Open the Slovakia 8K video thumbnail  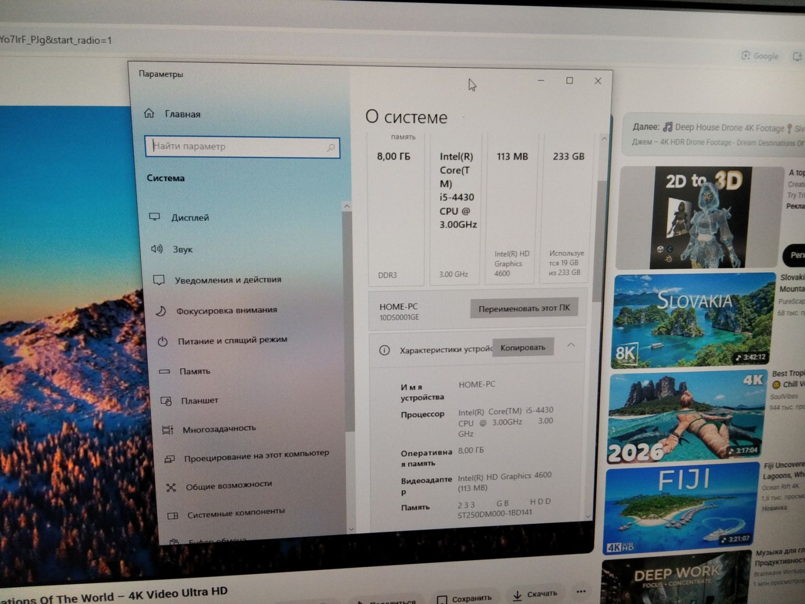pos(693,320)
